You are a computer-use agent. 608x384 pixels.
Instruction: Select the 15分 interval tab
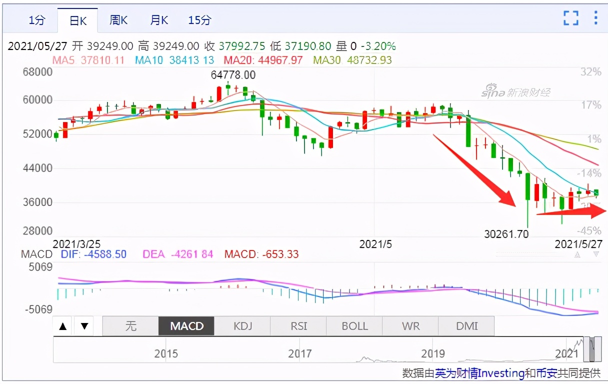[199, 20]
